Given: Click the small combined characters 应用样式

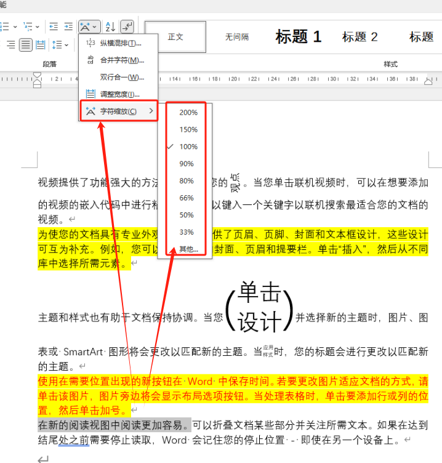Looking at the screenshot, I should (x=268, y=351).
